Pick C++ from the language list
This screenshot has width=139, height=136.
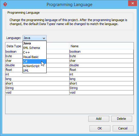35,52
